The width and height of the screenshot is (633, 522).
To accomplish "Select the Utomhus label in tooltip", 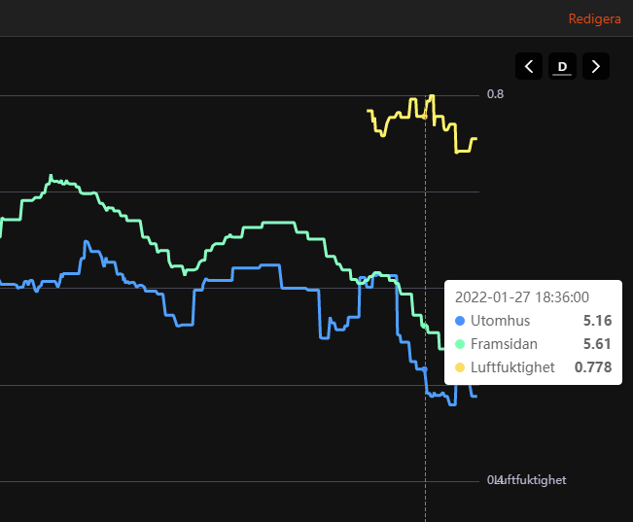I will [x=500, y=321].
